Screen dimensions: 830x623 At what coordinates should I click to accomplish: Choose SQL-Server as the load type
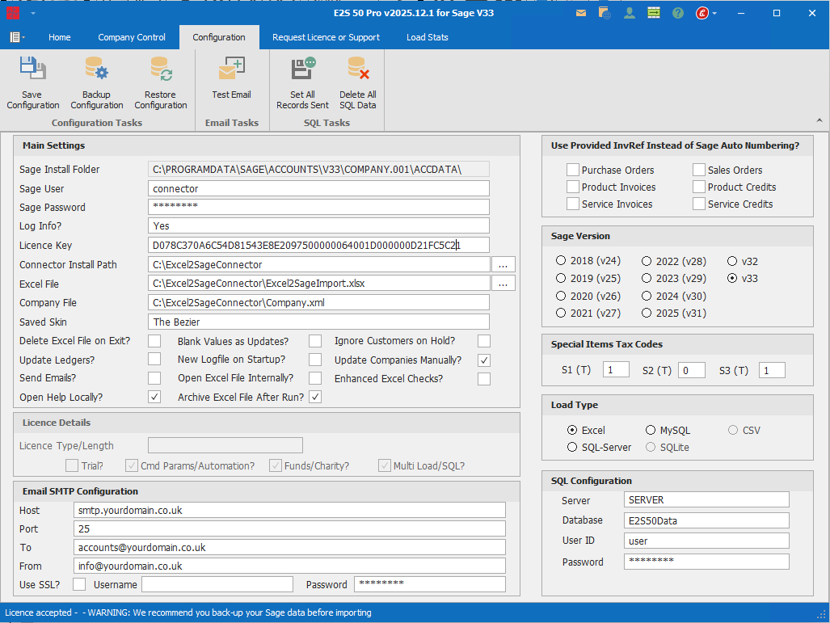tap(572, 447)
